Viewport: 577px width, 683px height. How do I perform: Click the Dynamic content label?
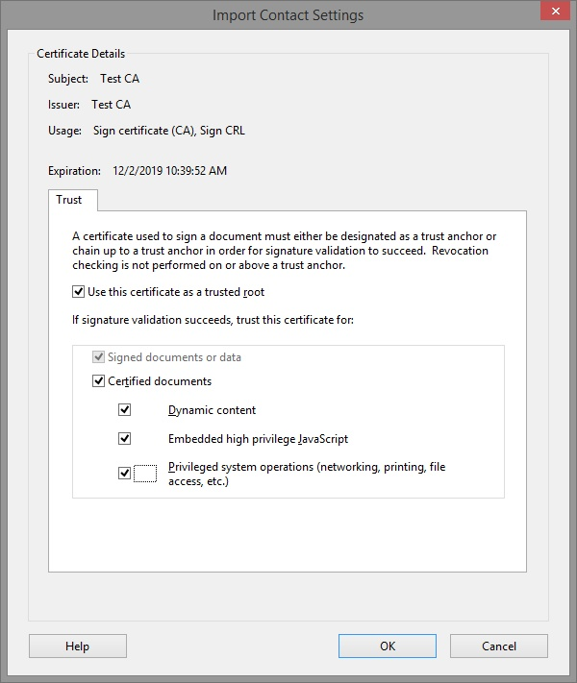pyautogui.click(x=212, y=410)
